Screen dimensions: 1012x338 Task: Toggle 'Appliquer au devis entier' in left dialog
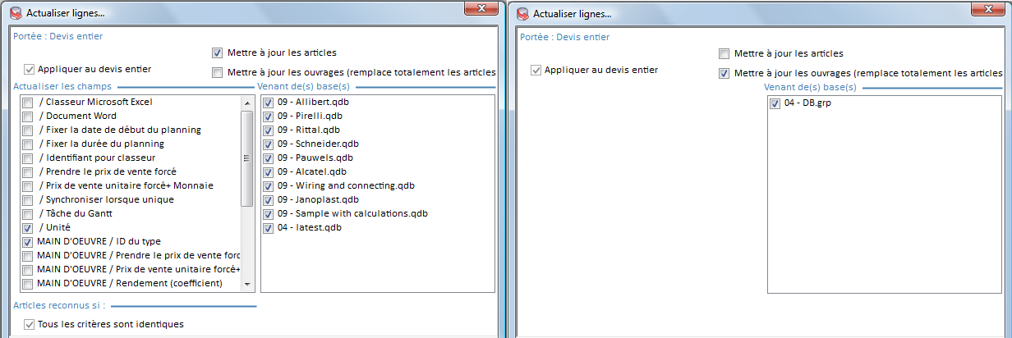coord(30,70)
